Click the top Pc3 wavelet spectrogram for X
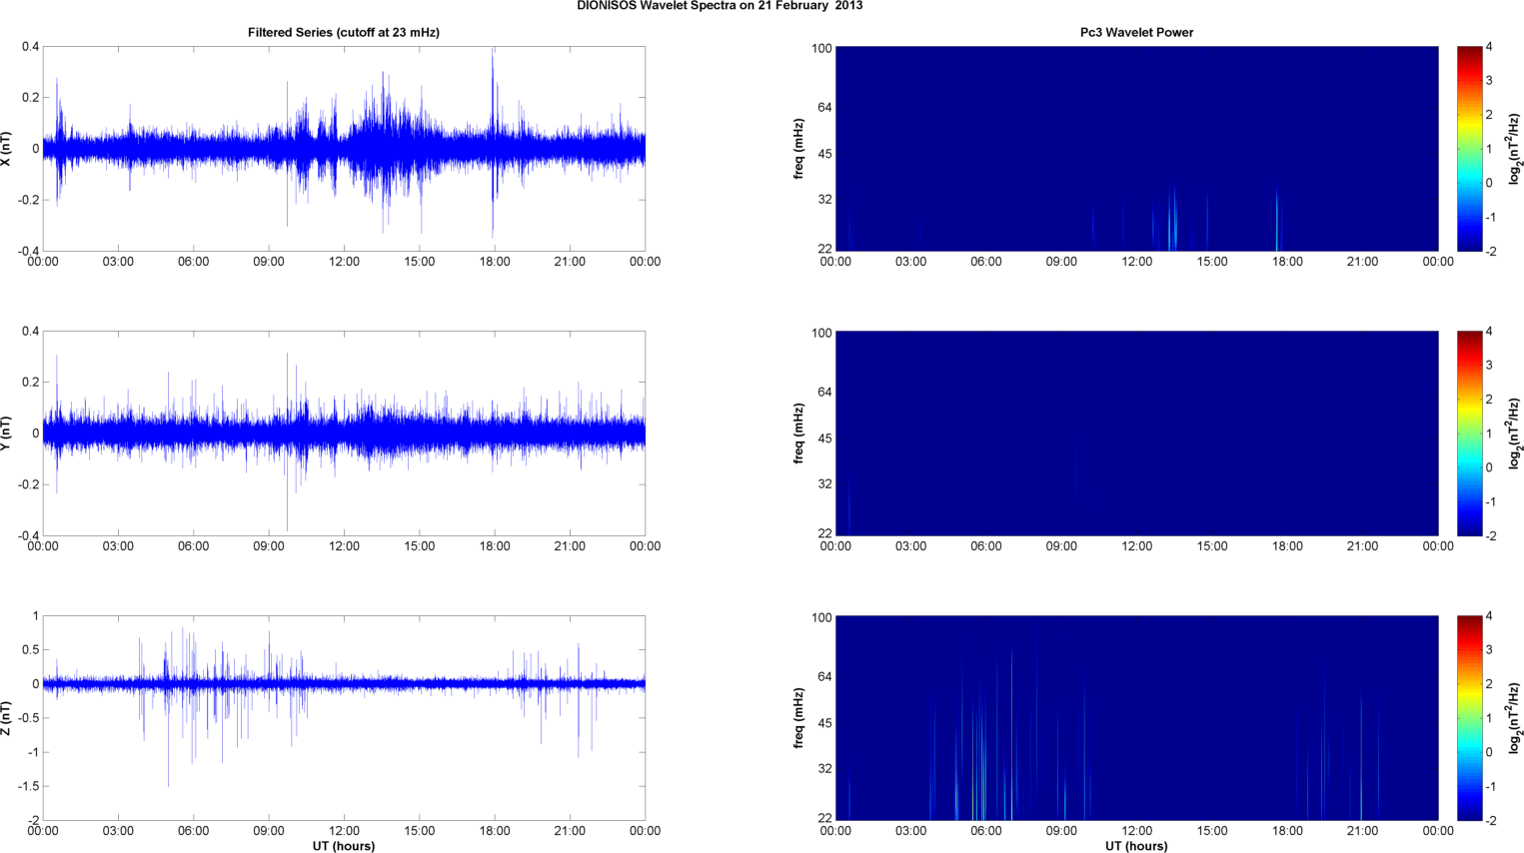The width and height of the screenshot is (1524, 853). tap(1136, 149)
